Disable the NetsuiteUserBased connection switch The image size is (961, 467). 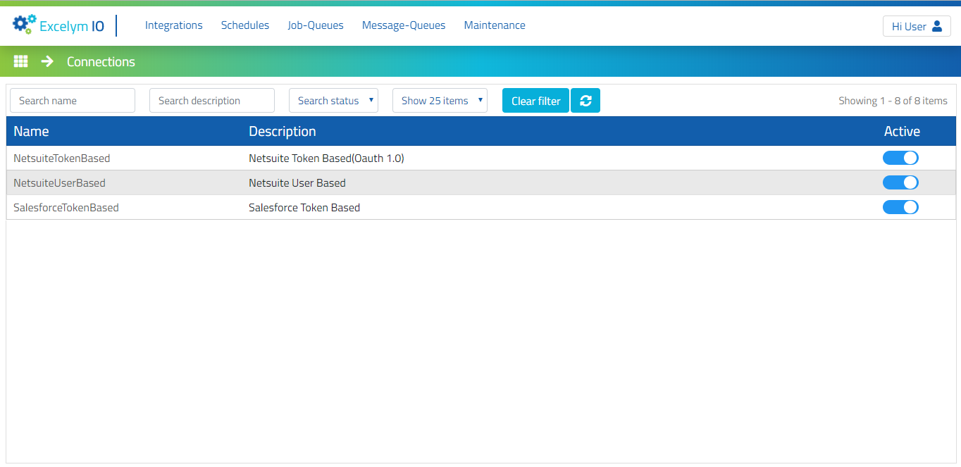coord(900,182)
